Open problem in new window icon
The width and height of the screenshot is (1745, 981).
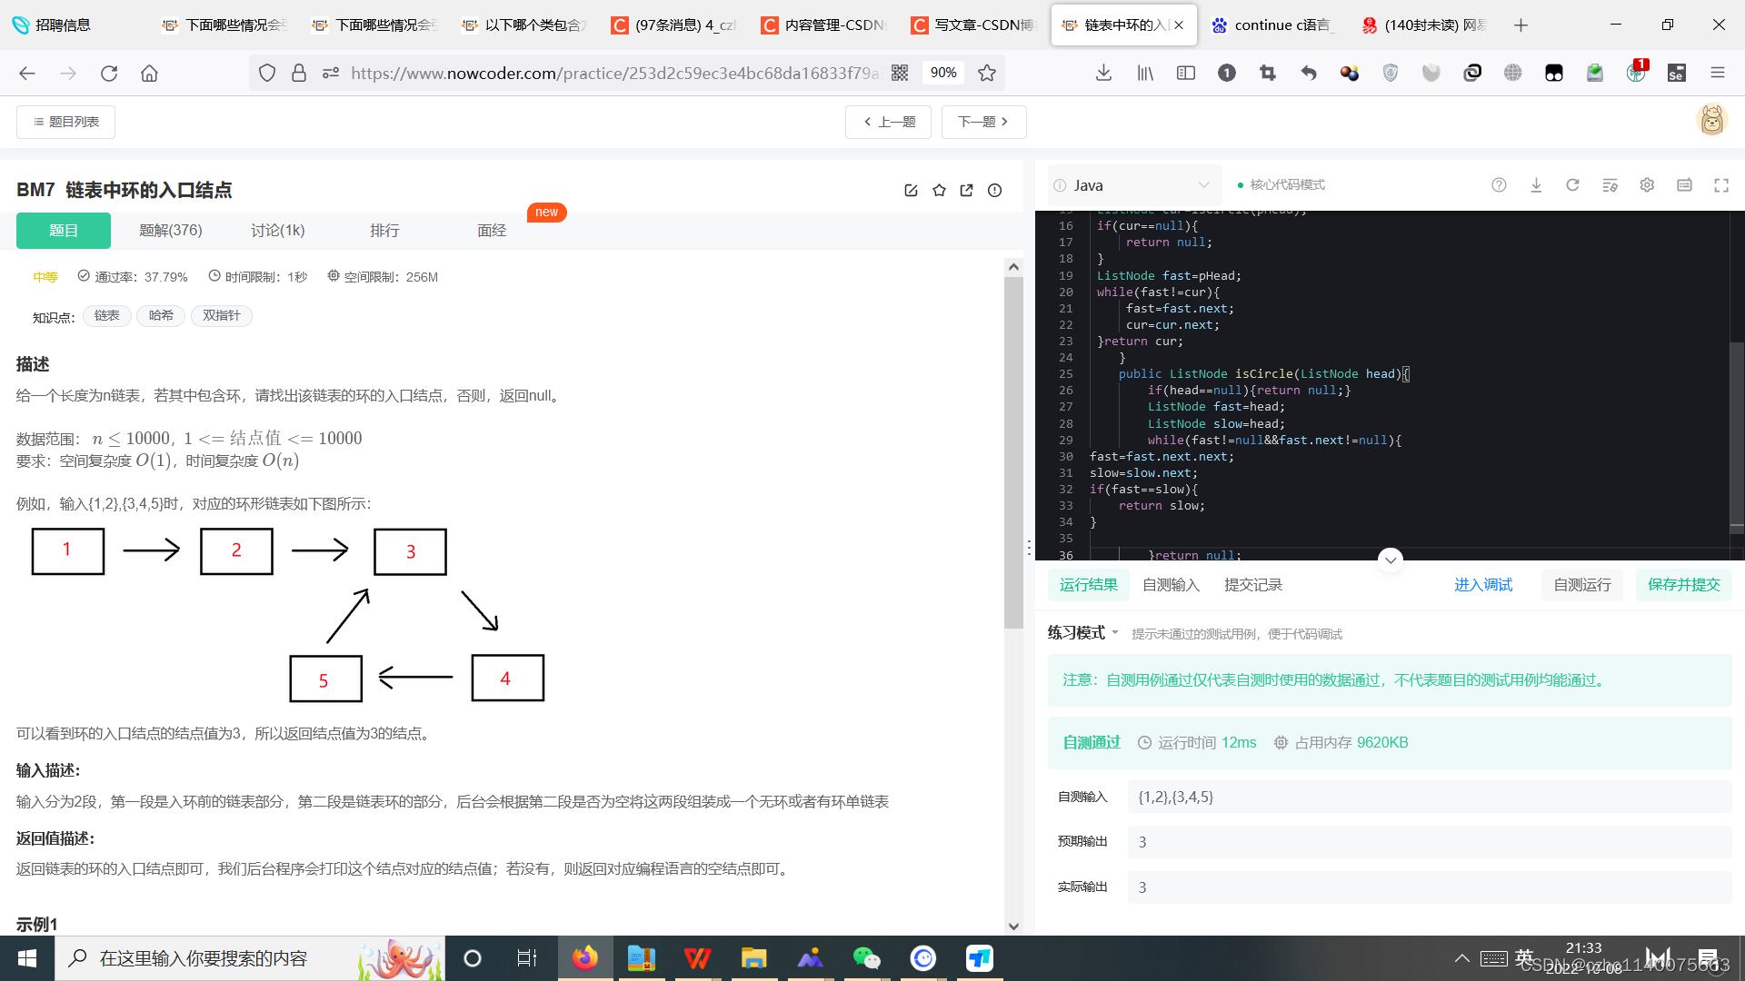(x=967, y=190)
